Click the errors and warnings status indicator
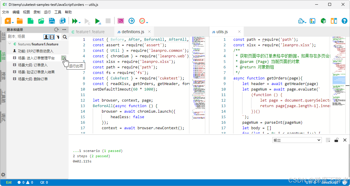 [25, 183]
